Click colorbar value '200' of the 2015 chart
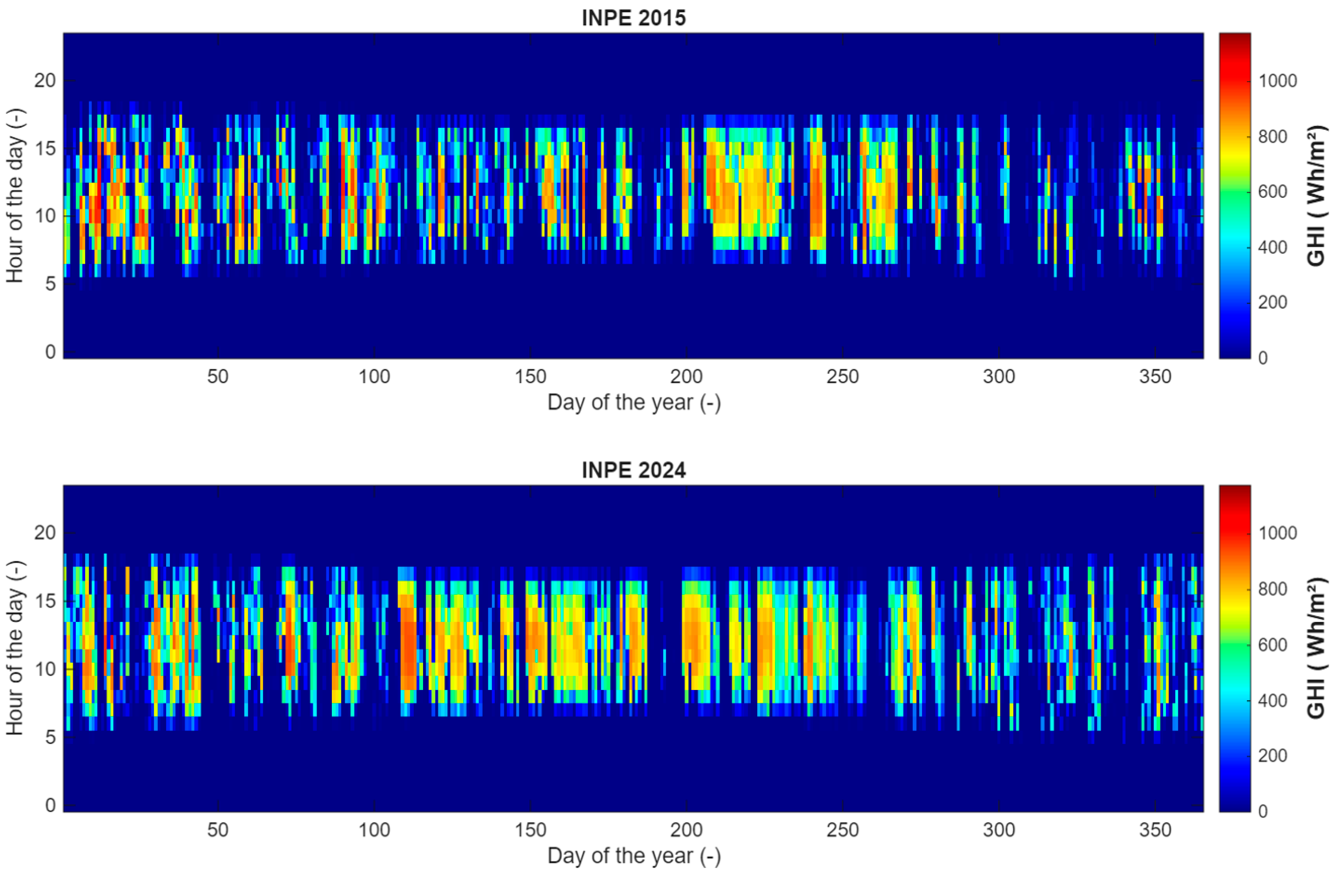Viewport: 1335px width, 876px height. tap(1273, 302)
